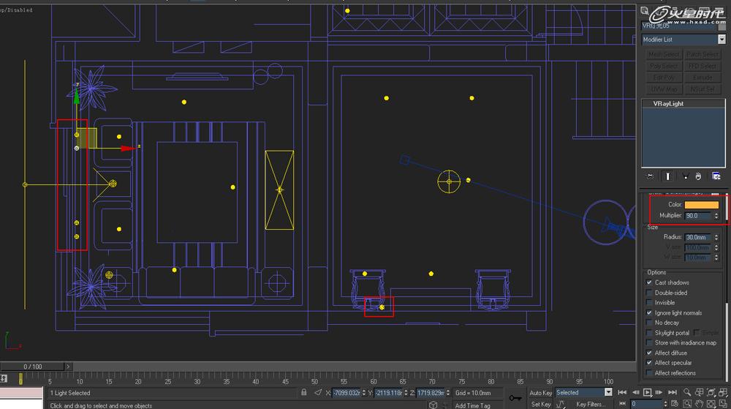Toggle Show End Result icon
The width and height of the screenshot is (731, 409).
pyautogui.click(x=667, y=176)
